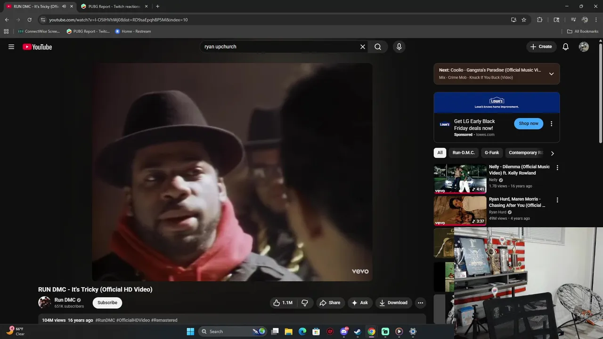Screen dimensions: 603x339
Task: Bookmark this page with star
Action: tap(524, 20)
